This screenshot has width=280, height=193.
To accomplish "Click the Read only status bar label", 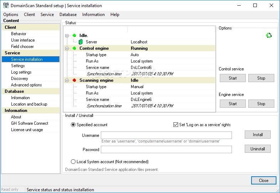I will click(x=10, y=189).
